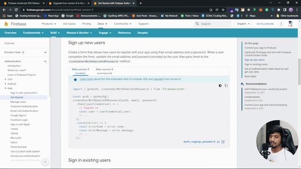The height and width of the screenshot is (169, 301).
Task: Open the Other bookmarks folder
Action: pyautogui.click(x=287, y=16)
